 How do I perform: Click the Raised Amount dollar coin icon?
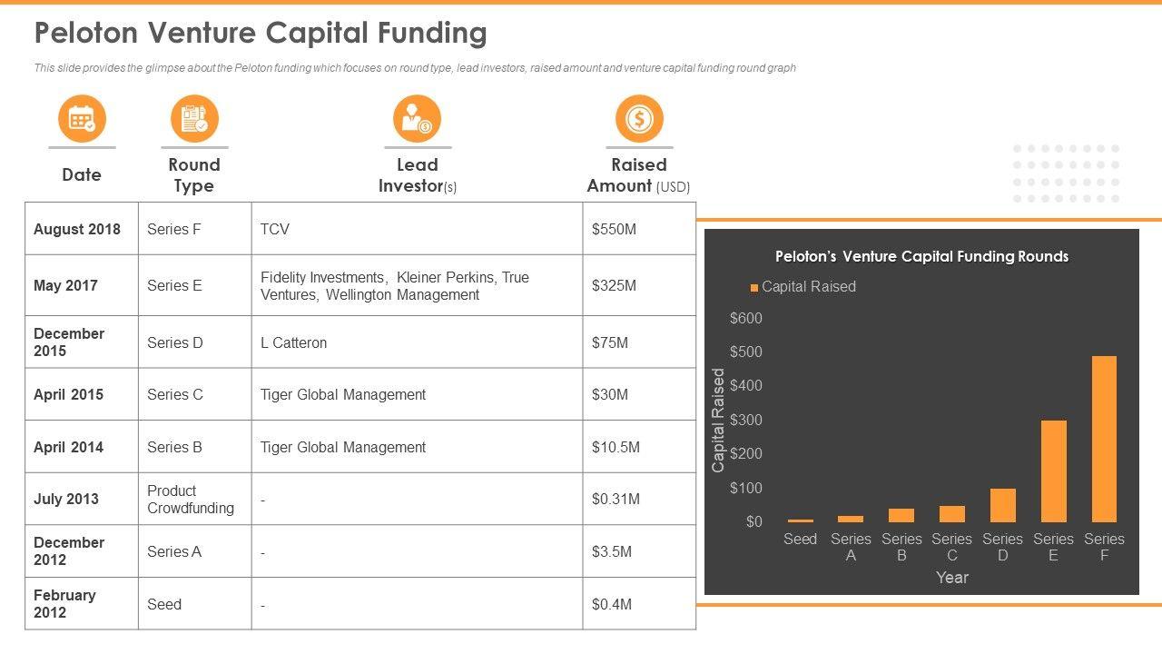coord(639,119)
